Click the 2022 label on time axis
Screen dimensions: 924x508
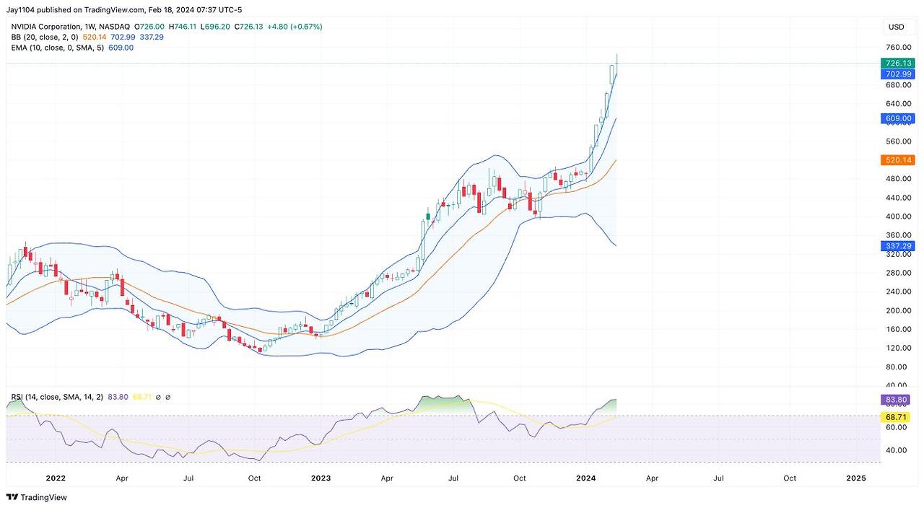click(56, 478)
